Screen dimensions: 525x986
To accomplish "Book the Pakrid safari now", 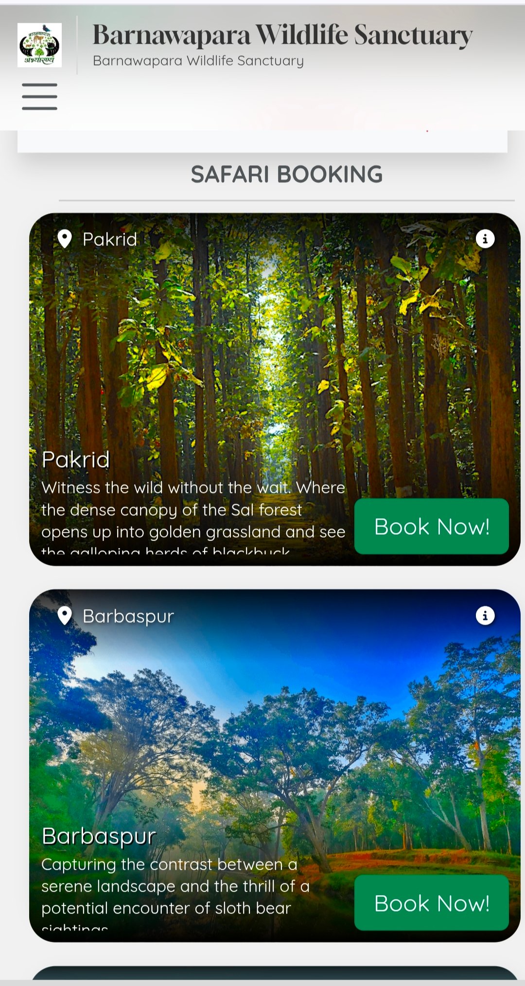I will coord(432,526).
